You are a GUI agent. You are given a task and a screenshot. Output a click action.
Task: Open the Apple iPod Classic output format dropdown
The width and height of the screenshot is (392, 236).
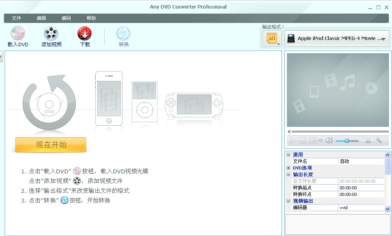coord(337,38)
